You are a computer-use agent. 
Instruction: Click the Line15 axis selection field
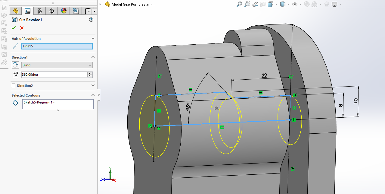57,46
